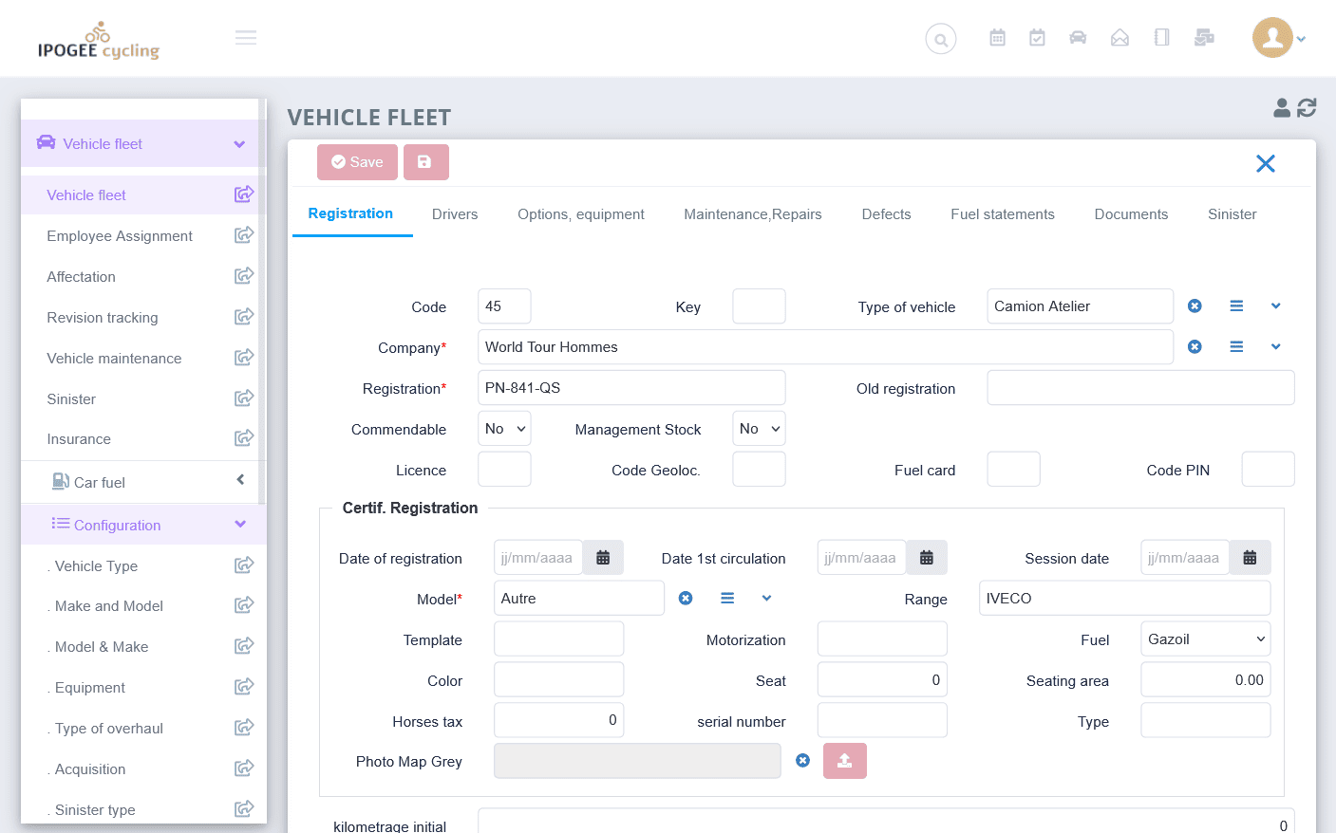Open Date 1st circulation calendar picker

coord(927,558)
